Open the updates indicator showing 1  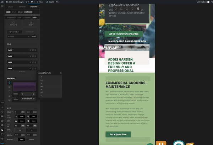(x=27, y=2)
